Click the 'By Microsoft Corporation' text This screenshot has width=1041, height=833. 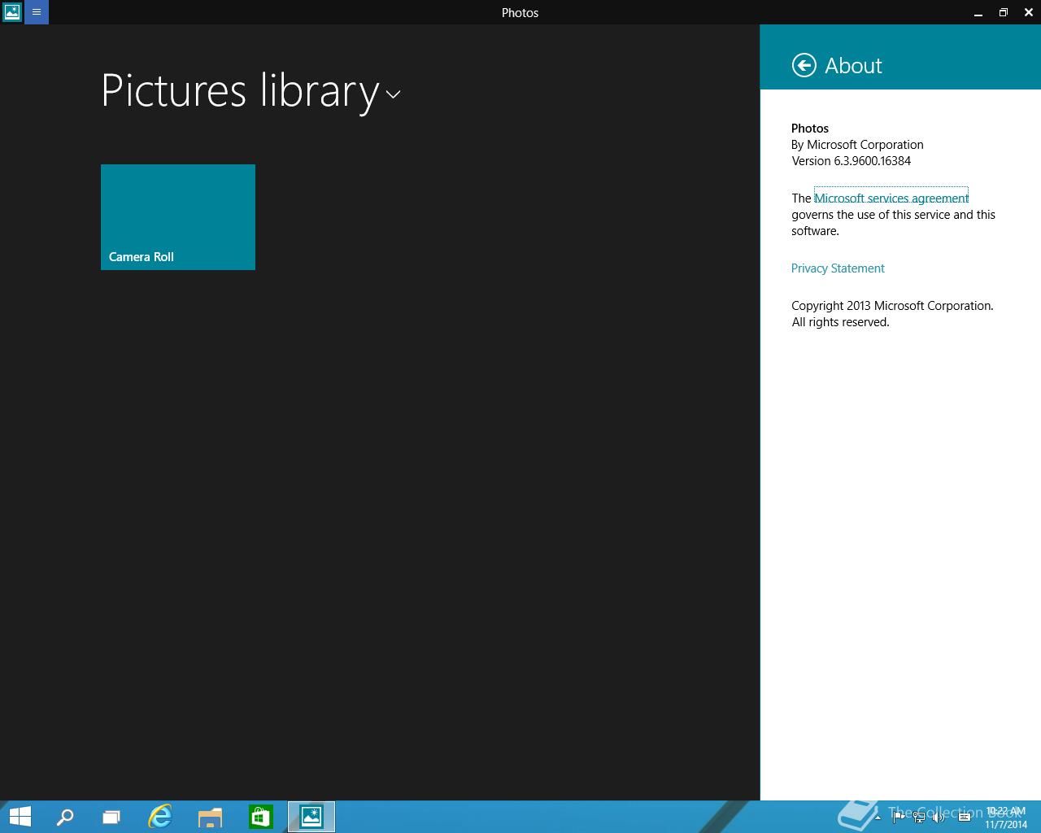pos(857,145)
